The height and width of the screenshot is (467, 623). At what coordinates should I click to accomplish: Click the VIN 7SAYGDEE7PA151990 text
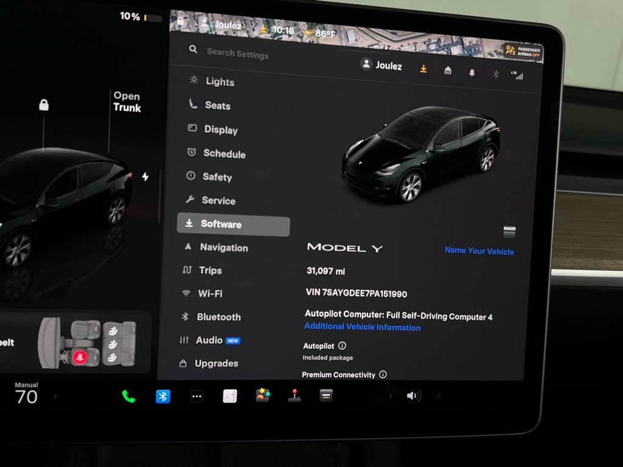click(357, 293)
